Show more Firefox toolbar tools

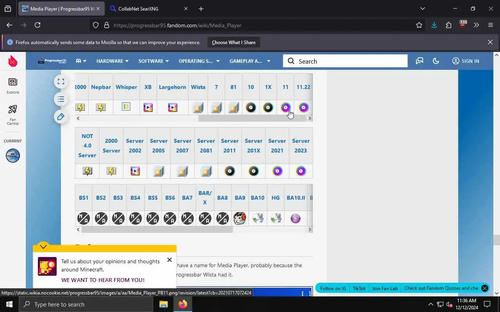point(476,25)
